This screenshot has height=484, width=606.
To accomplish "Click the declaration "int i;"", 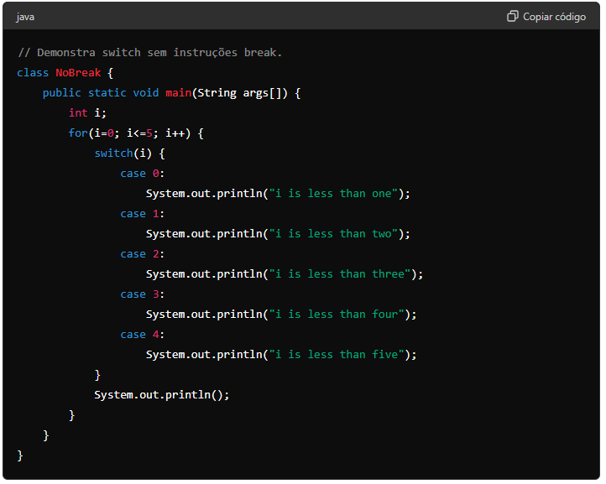I will click(x=87, y=112).
